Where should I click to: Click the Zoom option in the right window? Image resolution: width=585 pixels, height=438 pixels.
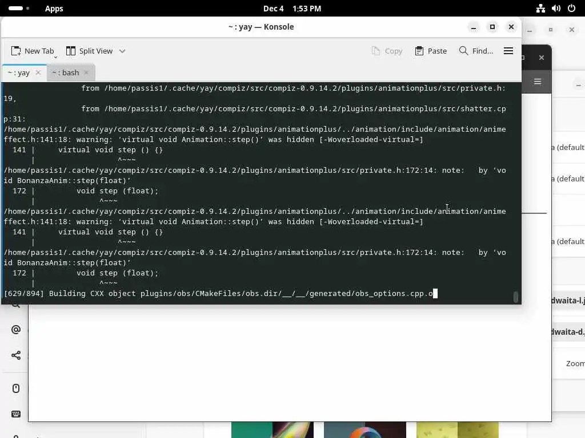pyautogui.click(x=575, y=363)
